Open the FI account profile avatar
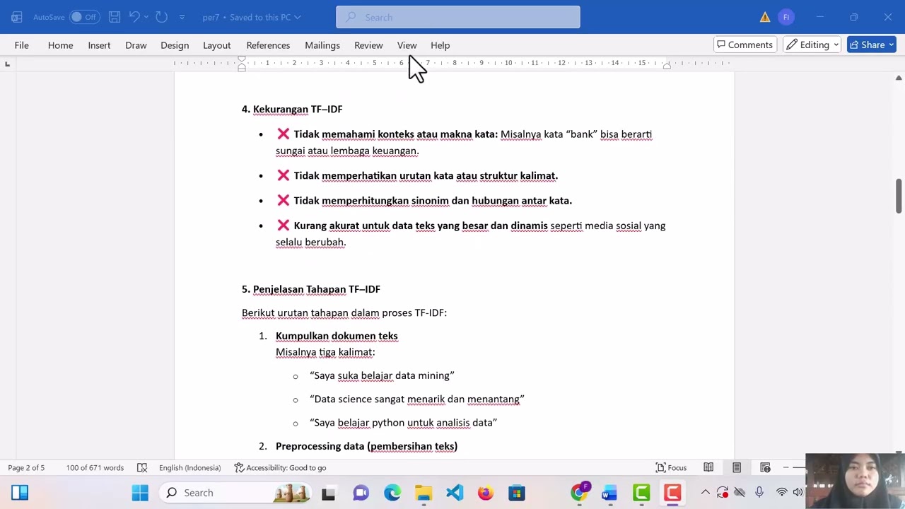The height and width of the screenshot is (509, 905). 786,17
